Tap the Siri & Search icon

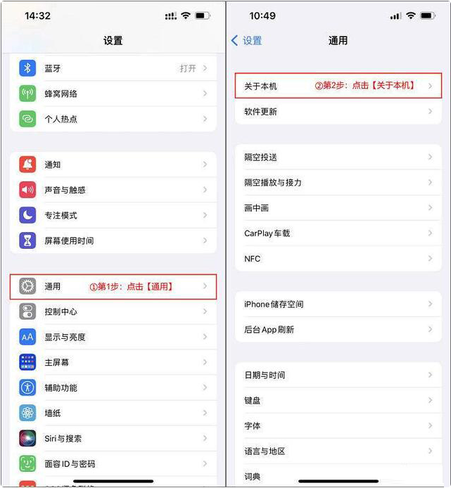pyautogui.click(x=27, y=438)
